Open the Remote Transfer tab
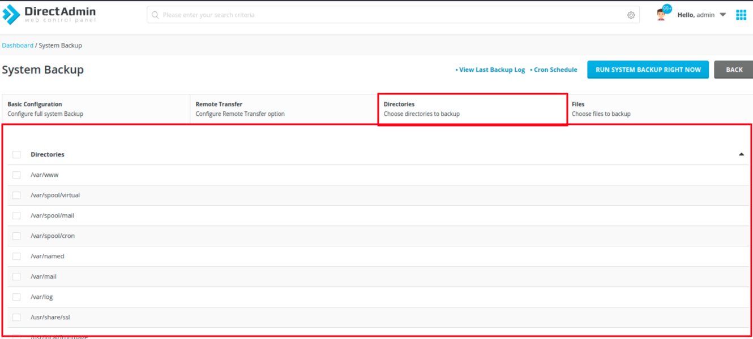 click(x=283, y=109)
